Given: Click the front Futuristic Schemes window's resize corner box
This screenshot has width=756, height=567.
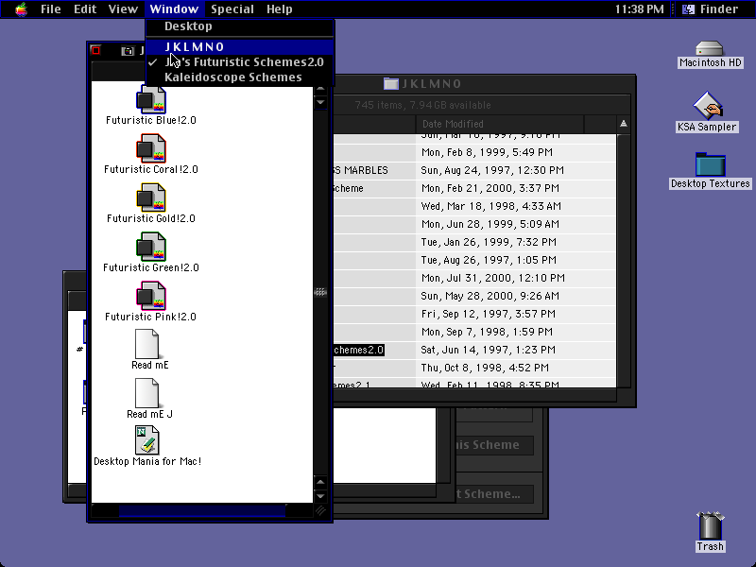Looking at the screenshot, I should point(320,510).
